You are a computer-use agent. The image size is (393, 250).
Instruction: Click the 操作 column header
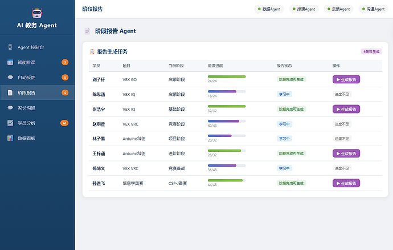coord(336,66)
